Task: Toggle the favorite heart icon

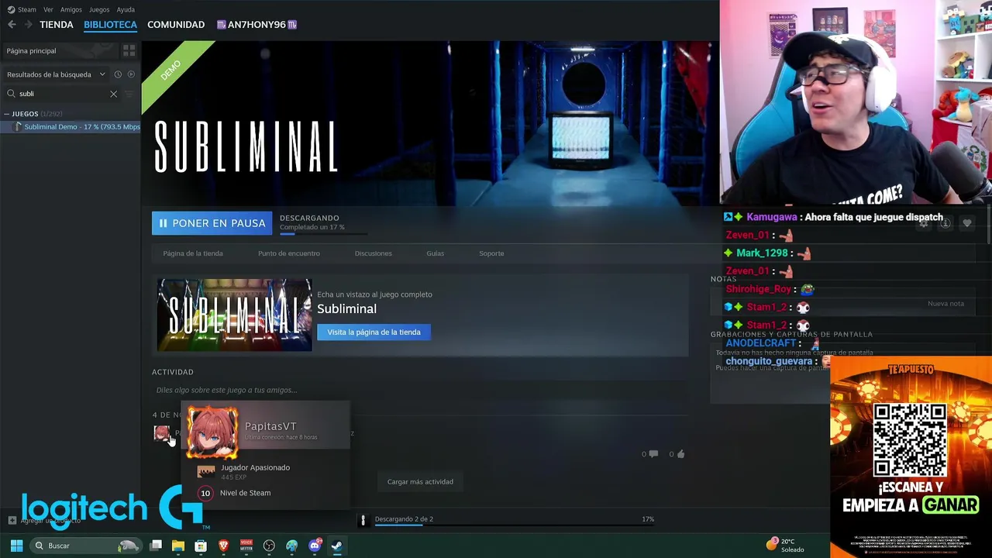Action: [966, 223]
